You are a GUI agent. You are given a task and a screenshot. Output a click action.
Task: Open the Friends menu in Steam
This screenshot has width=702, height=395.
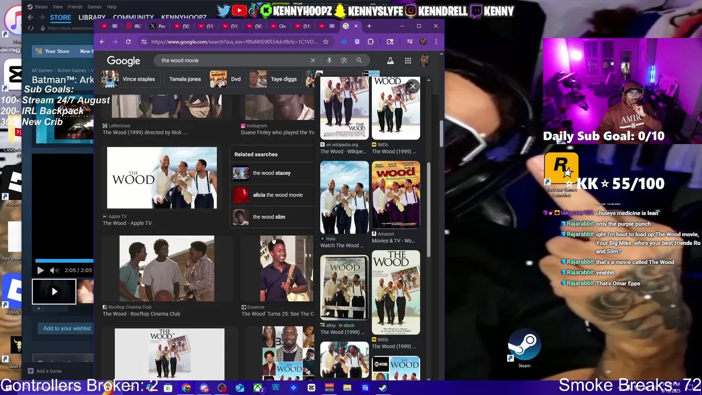[75, 7]
